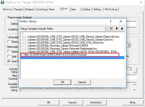This screenshot has height=107, width=145.
Task: Expand the dropdown arrow beside Optimization
Action: 129,45
